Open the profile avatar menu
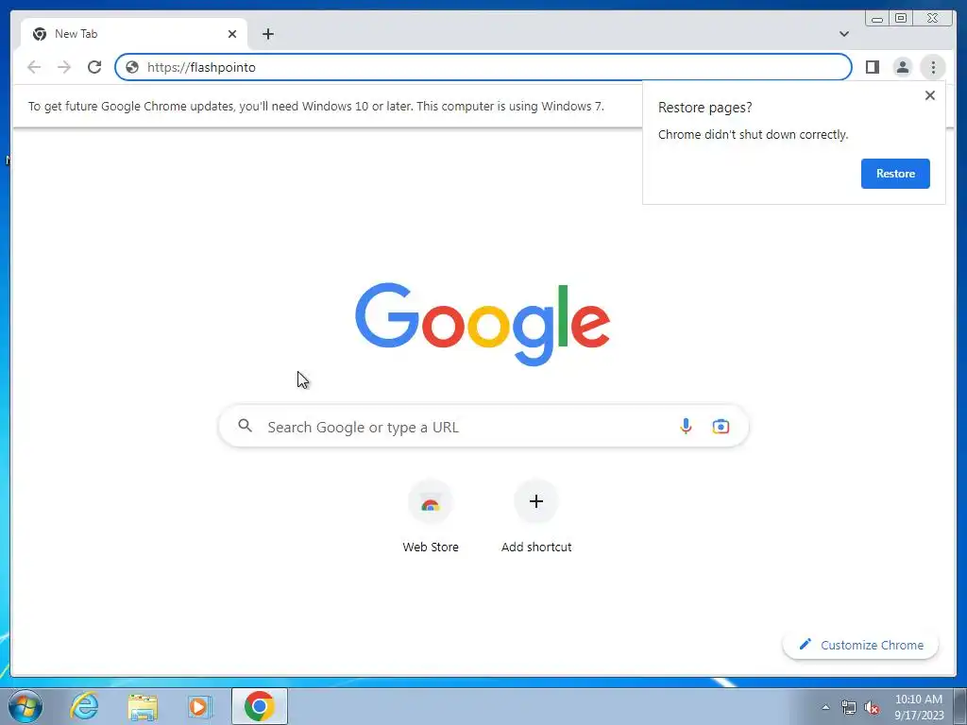The height and width of the screenshot is (725, 967). click(x=902, y=67)
